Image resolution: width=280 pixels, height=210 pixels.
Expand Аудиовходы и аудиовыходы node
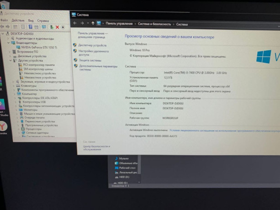click(9, 39)
